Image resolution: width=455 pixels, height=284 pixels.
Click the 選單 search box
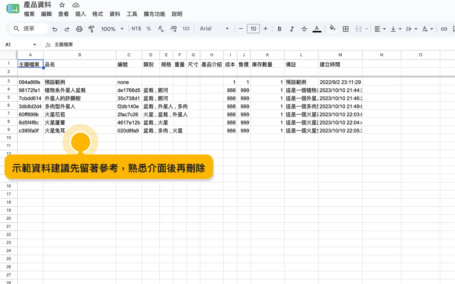pyautogui.click(x=29, y=29)
